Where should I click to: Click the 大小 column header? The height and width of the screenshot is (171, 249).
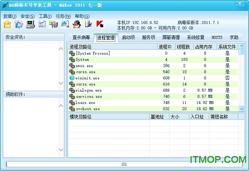point(179,117)
